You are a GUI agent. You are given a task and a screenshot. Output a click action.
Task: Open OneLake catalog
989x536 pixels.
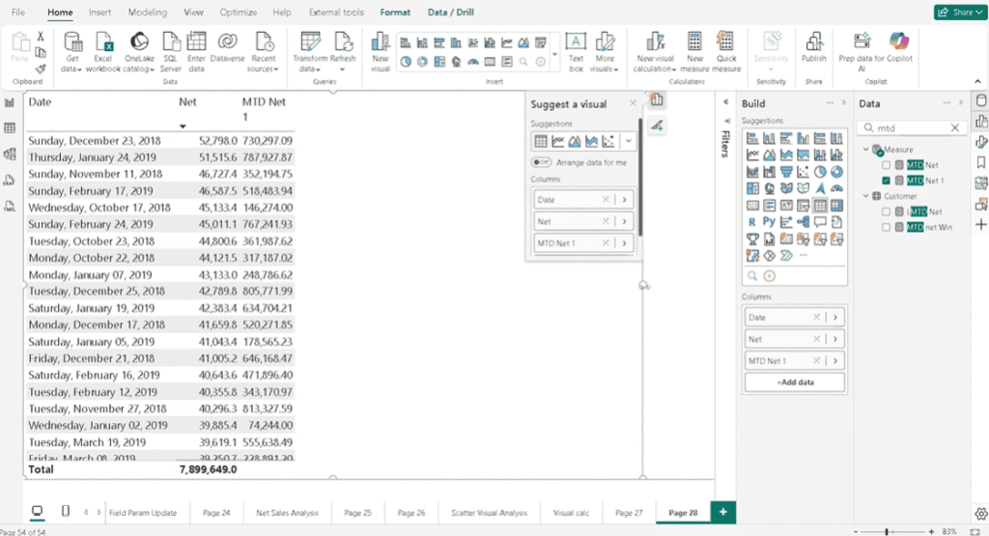[139, 52]
